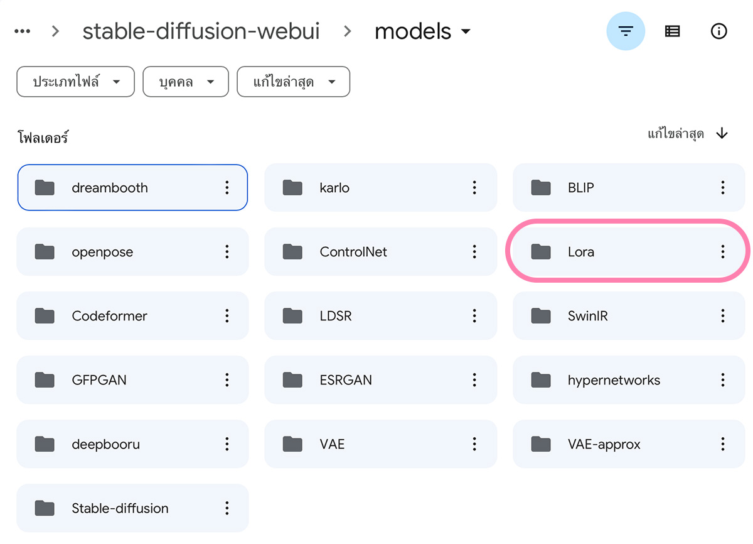Open more options for ESRGAN folder
753x544 pixels.
(x=474, y=379)
